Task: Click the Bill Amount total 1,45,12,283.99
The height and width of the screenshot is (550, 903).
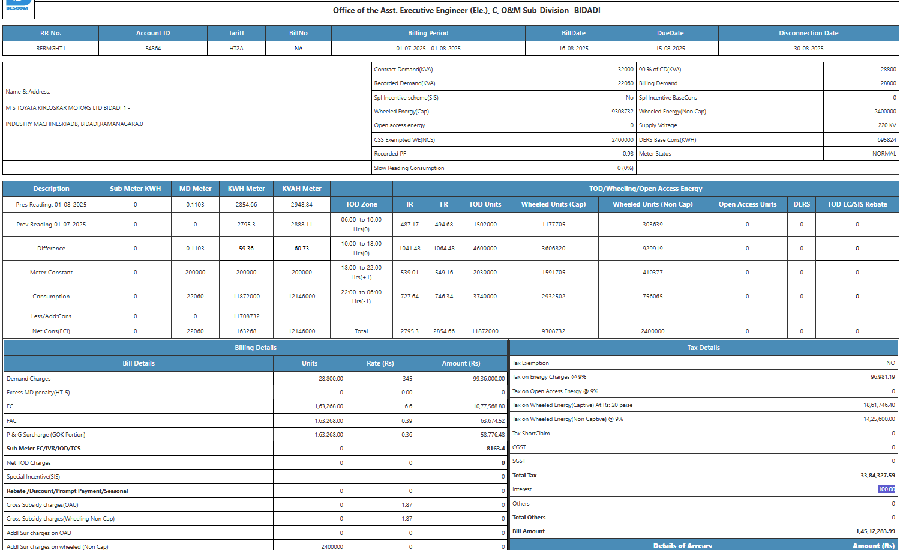Action: (875, 531)
